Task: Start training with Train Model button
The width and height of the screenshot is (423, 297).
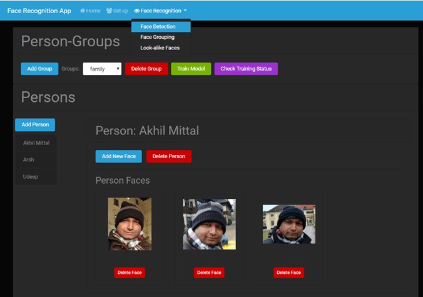Action: point(191,69)
